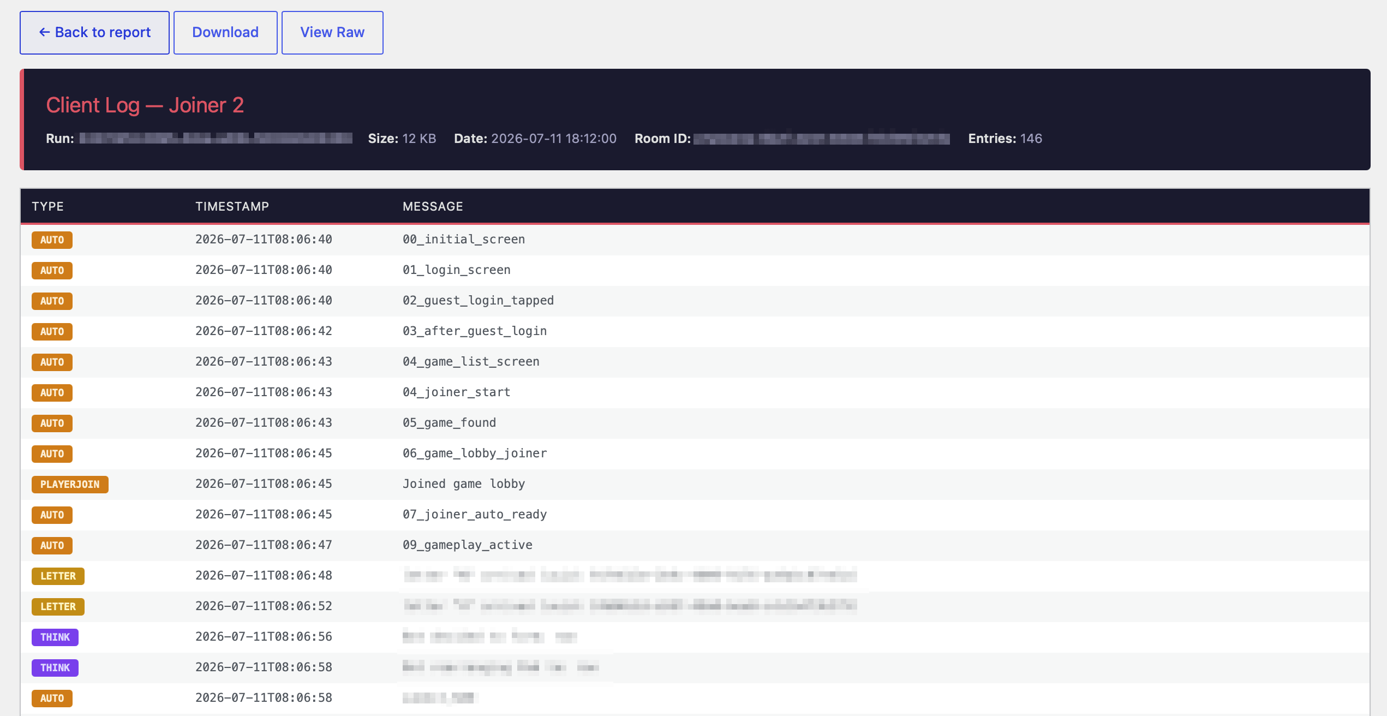Click AUTO badge in 06_game_lobby_joiner row
Screen dimensions: 1387x716
pyautogui.click(x=52, y=454)
